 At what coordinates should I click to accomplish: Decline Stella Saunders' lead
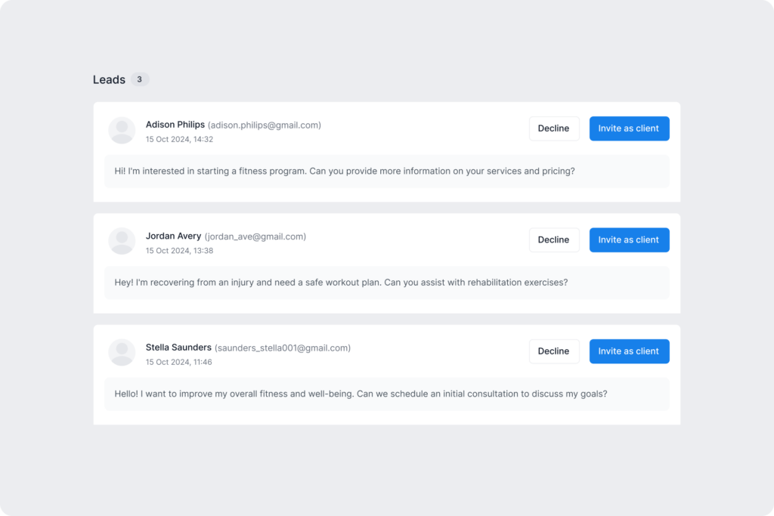[554, 351]
